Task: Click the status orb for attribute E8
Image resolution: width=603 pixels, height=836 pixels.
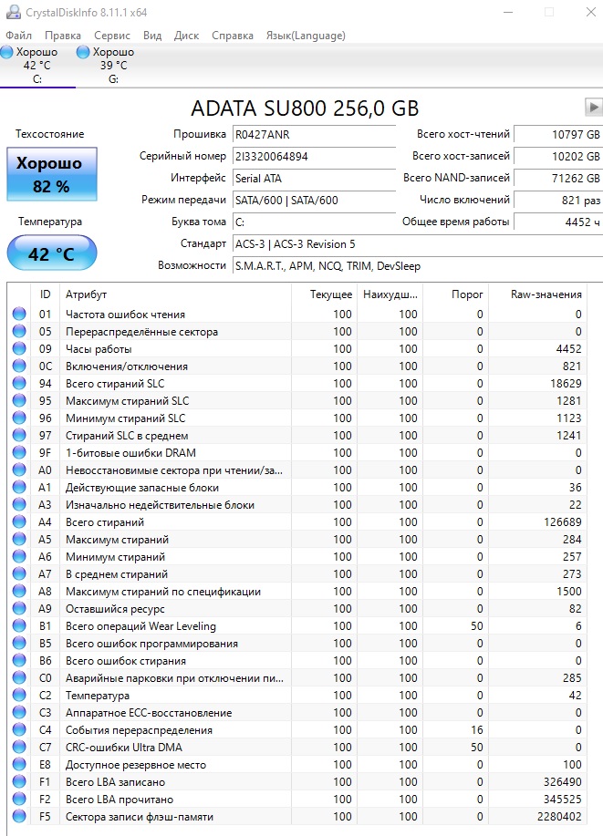Action: pos(19,765)
